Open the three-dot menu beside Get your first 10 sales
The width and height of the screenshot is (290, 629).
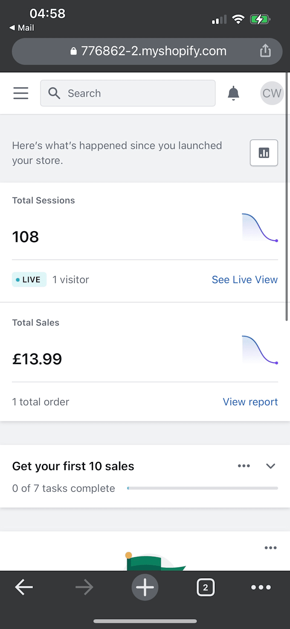[244, 466]
